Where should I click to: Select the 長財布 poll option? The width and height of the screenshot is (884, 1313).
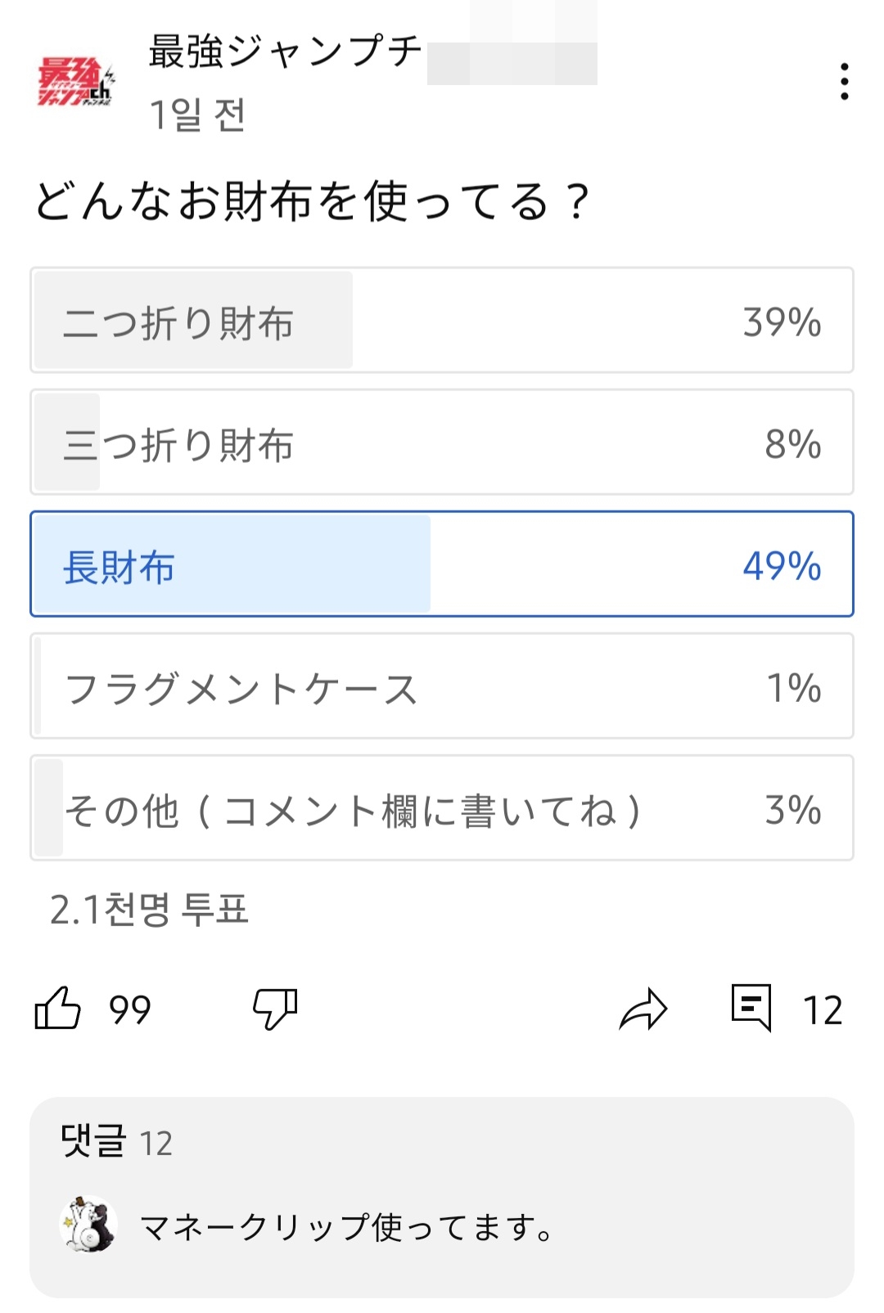(442, 564)
